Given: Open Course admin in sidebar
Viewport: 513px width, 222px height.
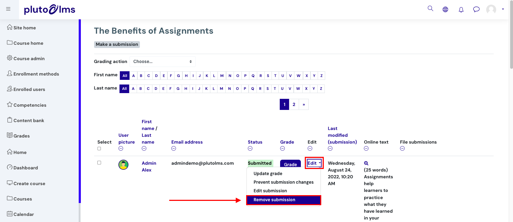Looking at the screenshot, I should click(26, 58).
